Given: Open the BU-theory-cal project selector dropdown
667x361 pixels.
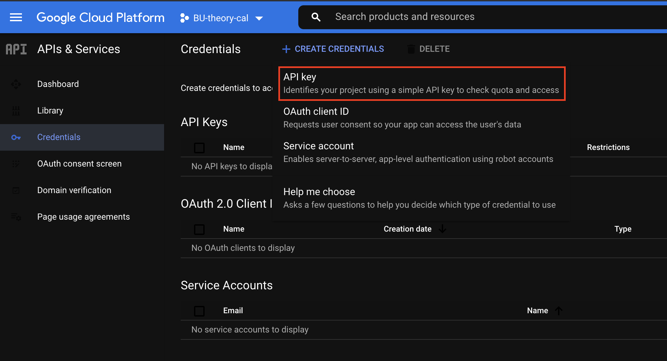Looking at the screenshot, I should [222, 18].
